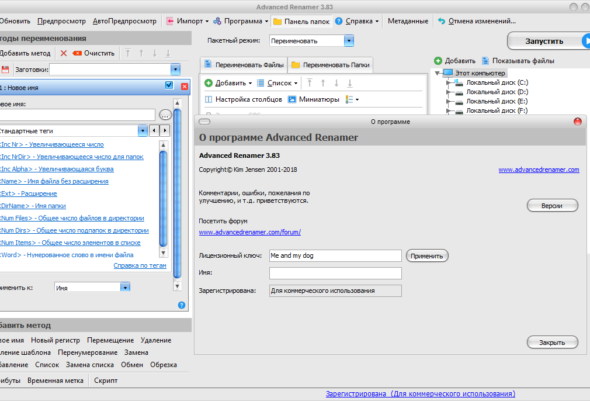
Task: Open the Справка help menu
Action: pos(357,21)
